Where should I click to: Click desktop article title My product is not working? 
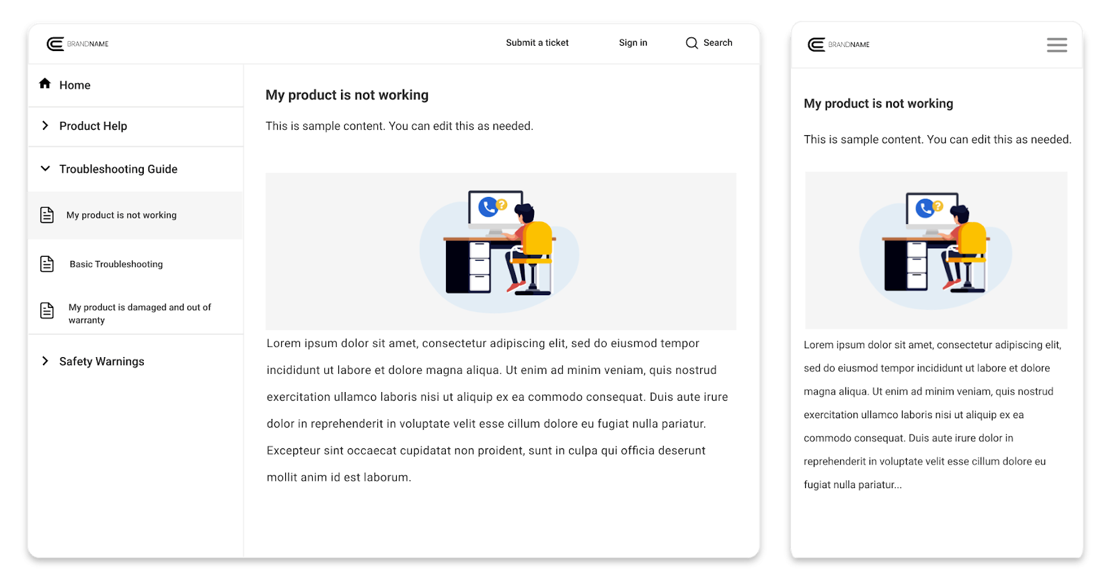pyautogui.click(x=347, y=95)
